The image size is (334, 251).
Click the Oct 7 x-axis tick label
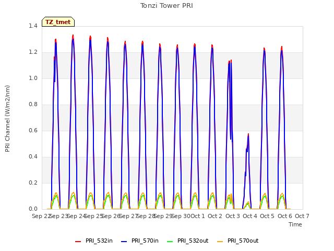pos(302,216)
